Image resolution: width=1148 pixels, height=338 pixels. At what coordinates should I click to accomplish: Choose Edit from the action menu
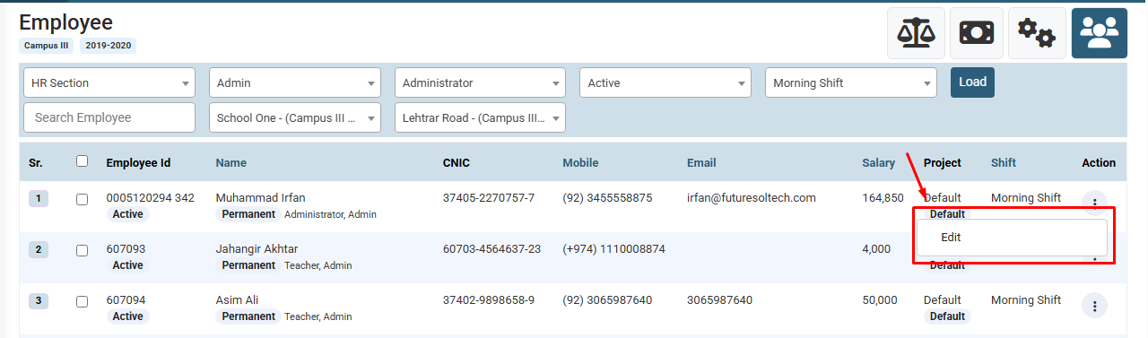pos(1012,238)
